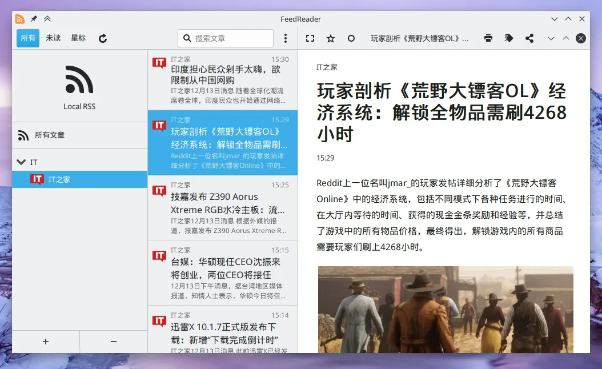Click the Red Dead cowboys image in article
602x369 pixels.
coord(446,310)
